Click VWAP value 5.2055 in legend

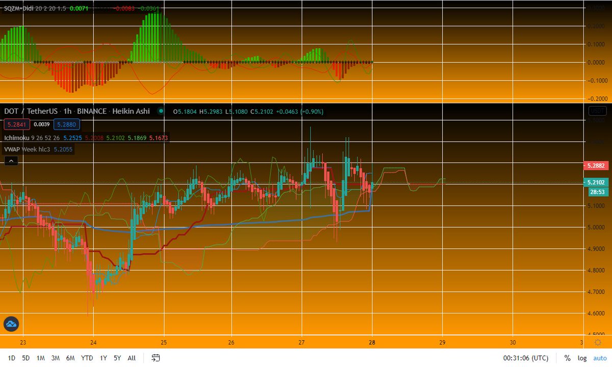point(63,149)
